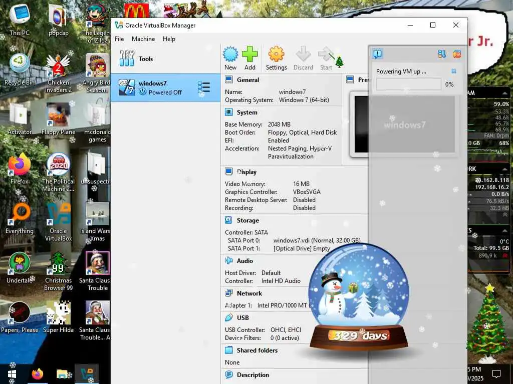The width and height of the screenshot is (513, 384).
Task: Open Super Hilda desktop shortcut
Action: coord(58,317)
